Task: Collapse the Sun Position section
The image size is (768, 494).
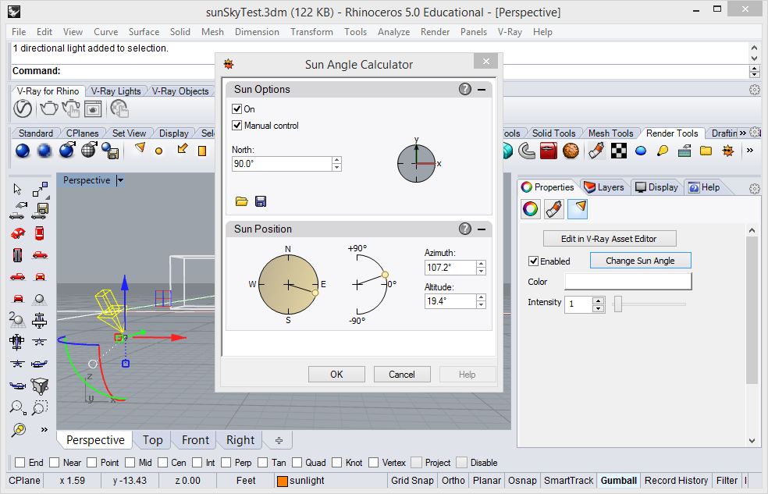Action: (482, 229)
